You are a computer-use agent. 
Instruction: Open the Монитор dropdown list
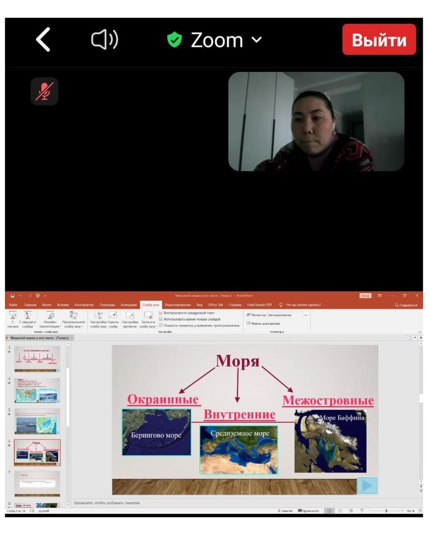(x=306, y=315)
